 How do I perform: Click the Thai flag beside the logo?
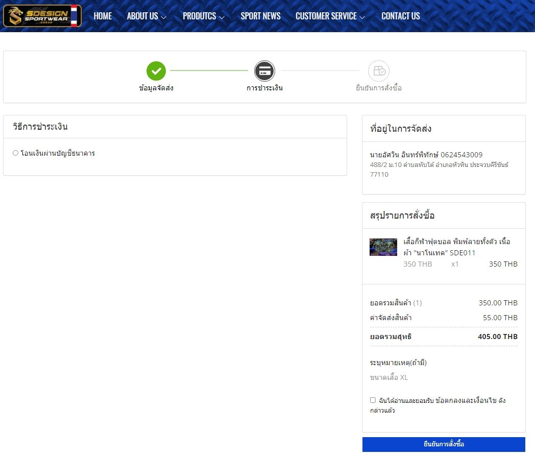point(74,16)
